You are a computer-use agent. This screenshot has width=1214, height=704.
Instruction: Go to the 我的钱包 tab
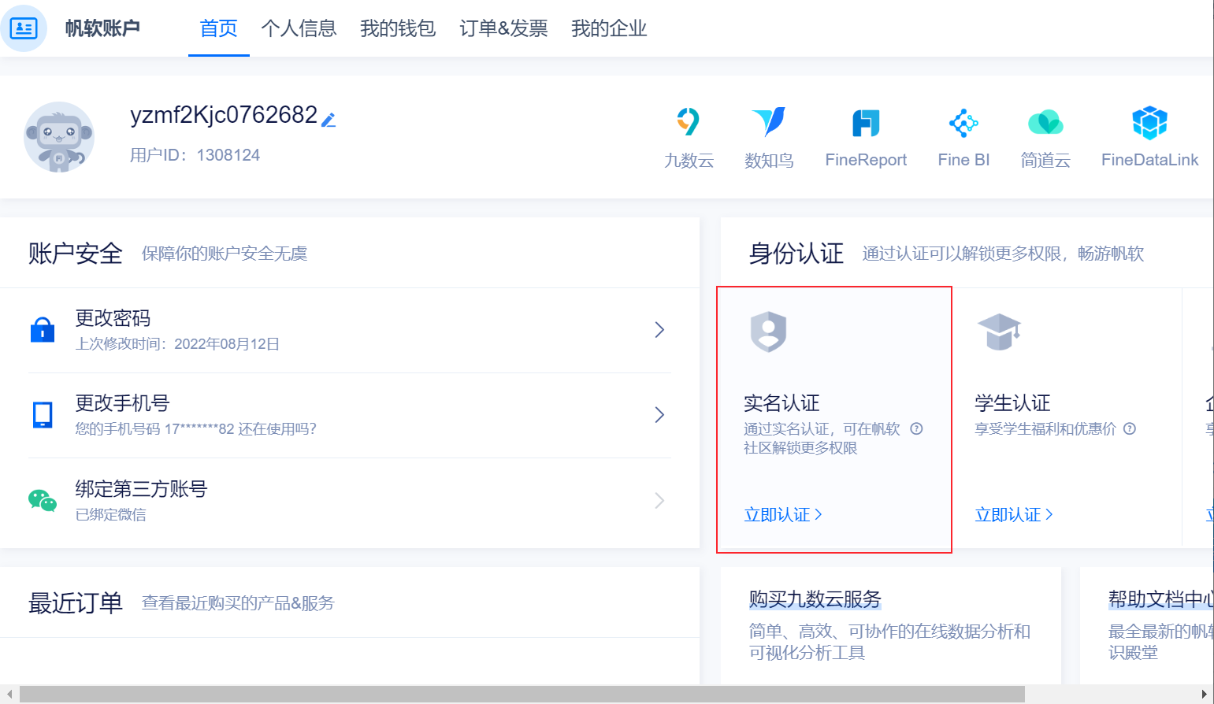(398, 28)
